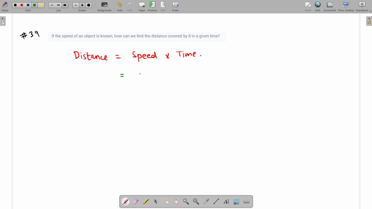Select the thickest line width
This screenshot has height=209, width=372.
tap(65, 5)
